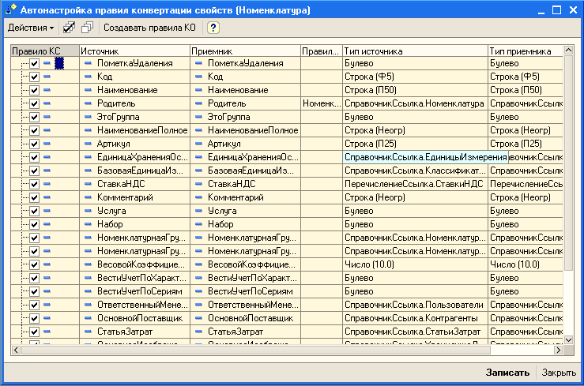
Task: Uncheck the ПометкаУдаления rule checkbox
Action: (34, 63)
